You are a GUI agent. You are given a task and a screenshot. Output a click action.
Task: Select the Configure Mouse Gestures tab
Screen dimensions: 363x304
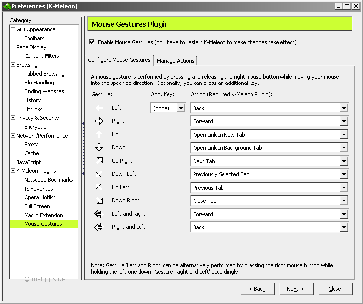click(119, 60)
